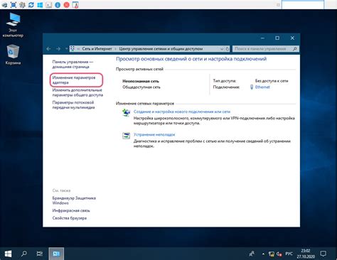The width and height of the screenshot is (337, 260).
Task: Click the address bar refresh button
Action: point(228,49)
